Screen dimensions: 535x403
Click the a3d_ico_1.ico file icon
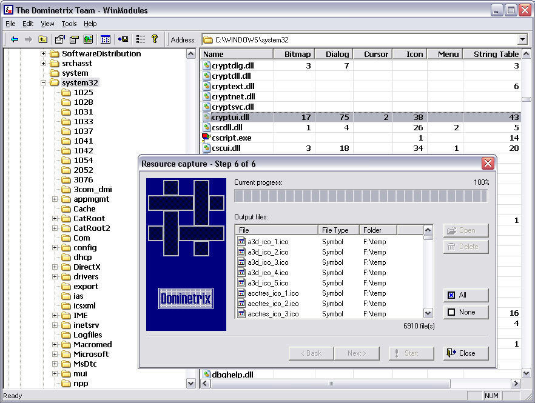[x=241, y=242]
